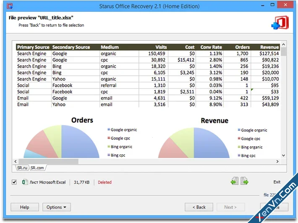This screenshot has width=298, height=223.
Task: Click the cost cell $15,412
Action: (x=186, y=60)
